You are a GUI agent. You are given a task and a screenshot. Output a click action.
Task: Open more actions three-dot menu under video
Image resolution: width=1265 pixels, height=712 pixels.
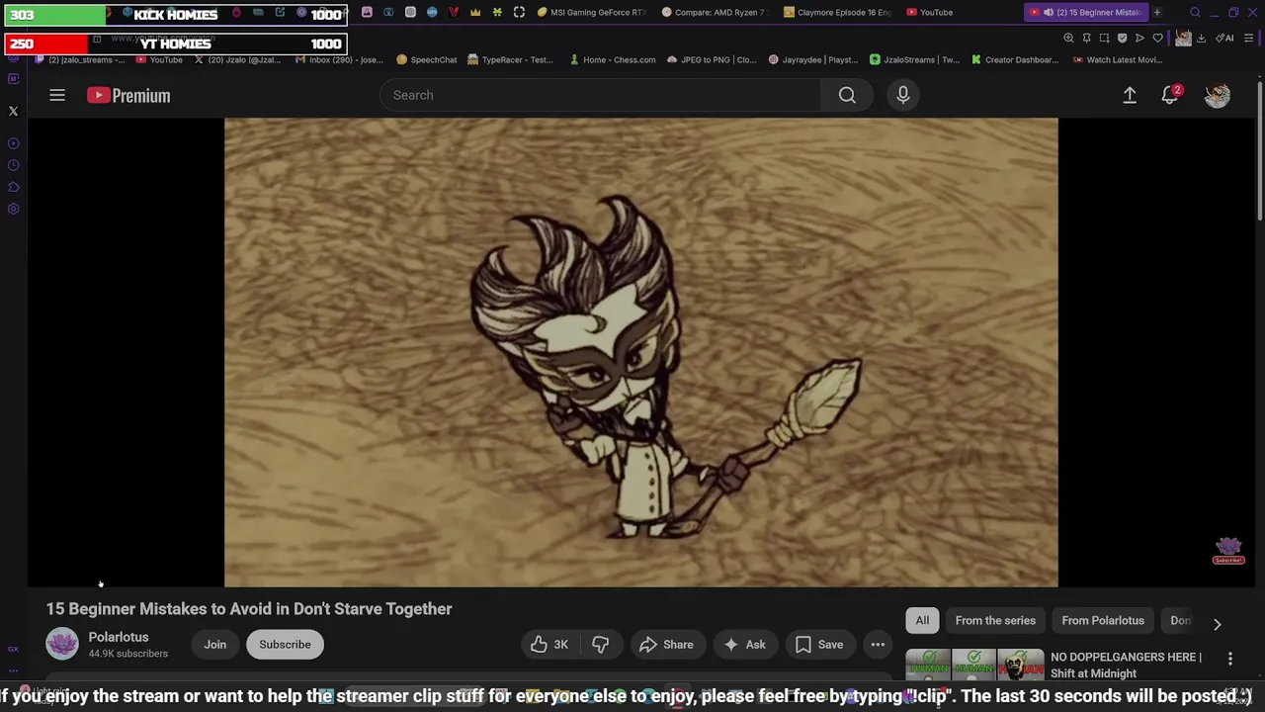coord(878,645)
